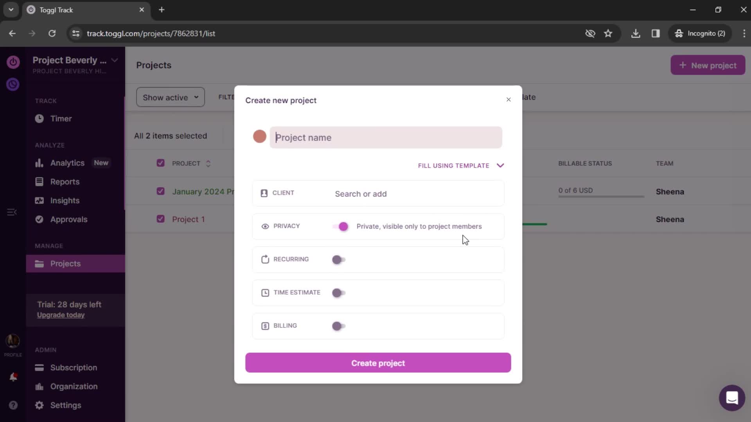The width and height of the screenshot is (751, 422).
Task: Open Analytics section in sidebar
Action: (x=67, y=163)
